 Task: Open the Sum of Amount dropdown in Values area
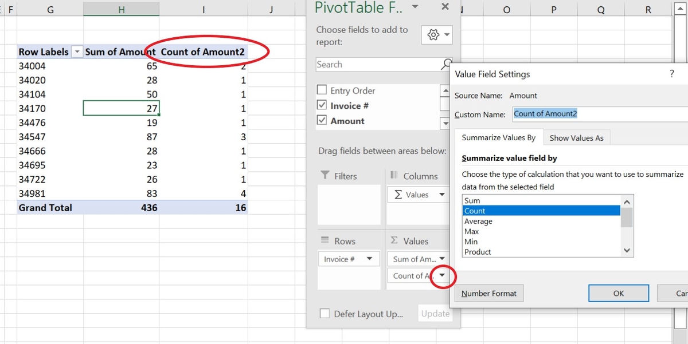pyautogui.click(x=441, y=258)
